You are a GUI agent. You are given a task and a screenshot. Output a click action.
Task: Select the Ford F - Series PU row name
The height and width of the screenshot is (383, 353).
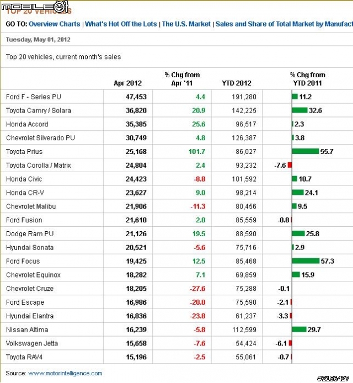34,97
